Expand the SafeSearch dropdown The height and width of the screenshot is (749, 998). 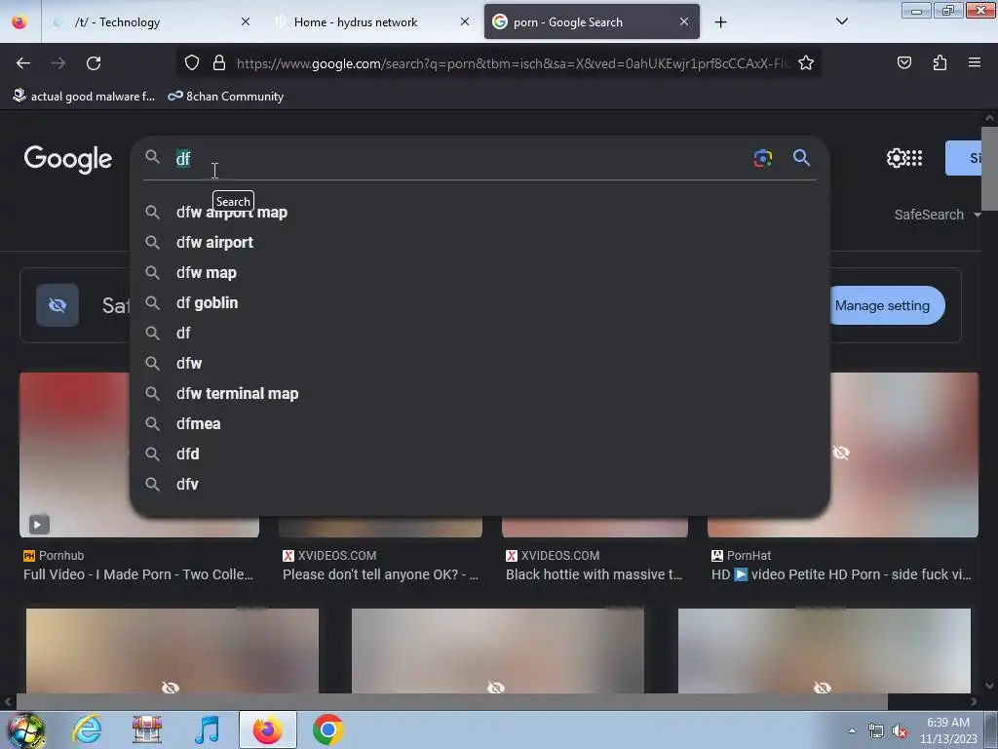coord(938,215)
